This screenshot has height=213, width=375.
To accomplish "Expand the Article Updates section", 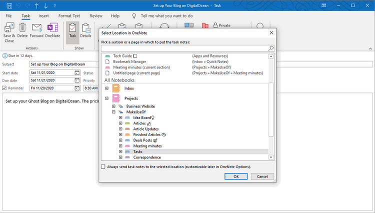I will (x=120, y=129).
